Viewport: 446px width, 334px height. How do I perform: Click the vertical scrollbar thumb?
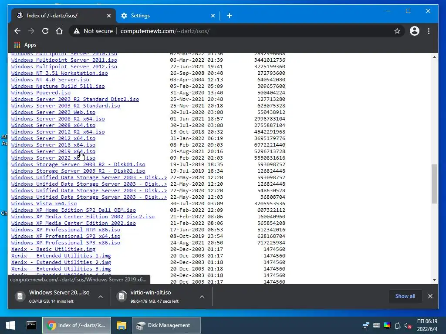click(434, 184)
